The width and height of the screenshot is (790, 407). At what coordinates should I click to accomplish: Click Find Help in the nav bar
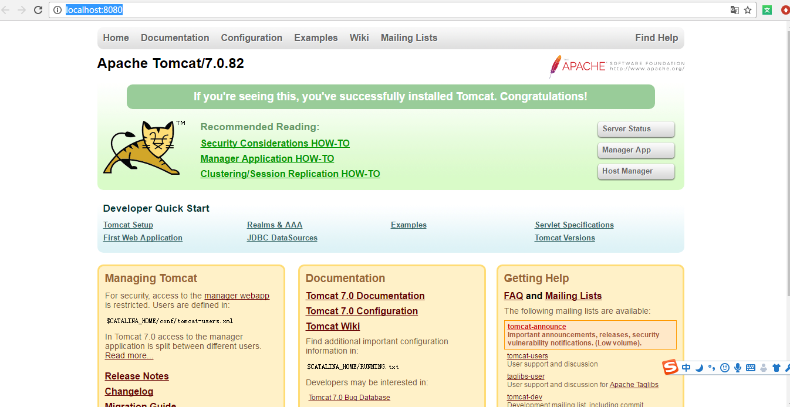[x=657, y=38]
